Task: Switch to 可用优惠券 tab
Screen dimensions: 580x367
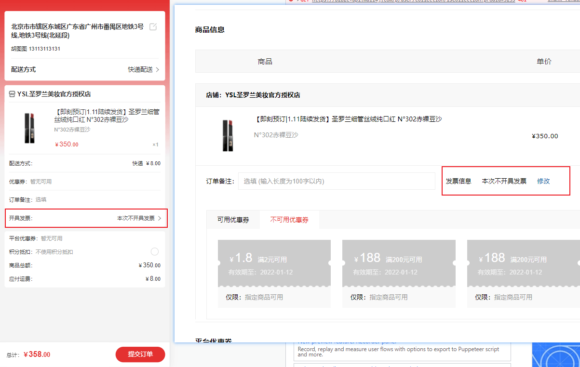Action: pyautogui.click(x=233, y=220)
